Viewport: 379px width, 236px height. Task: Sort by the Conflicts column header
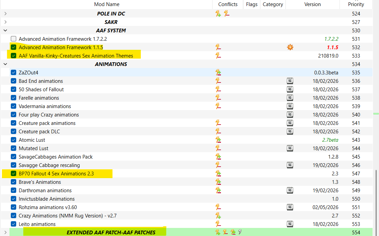click(228, 4)
